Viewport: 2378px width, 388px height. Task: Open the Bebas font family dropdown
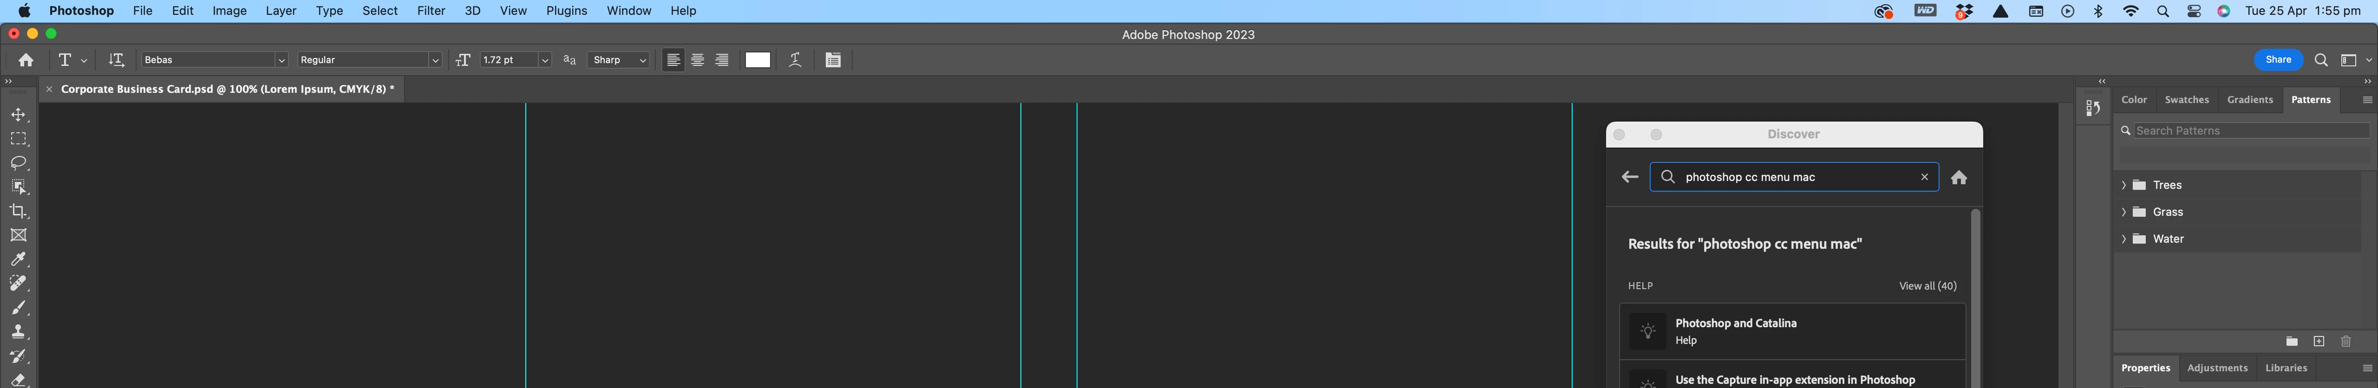pos(214,60)
